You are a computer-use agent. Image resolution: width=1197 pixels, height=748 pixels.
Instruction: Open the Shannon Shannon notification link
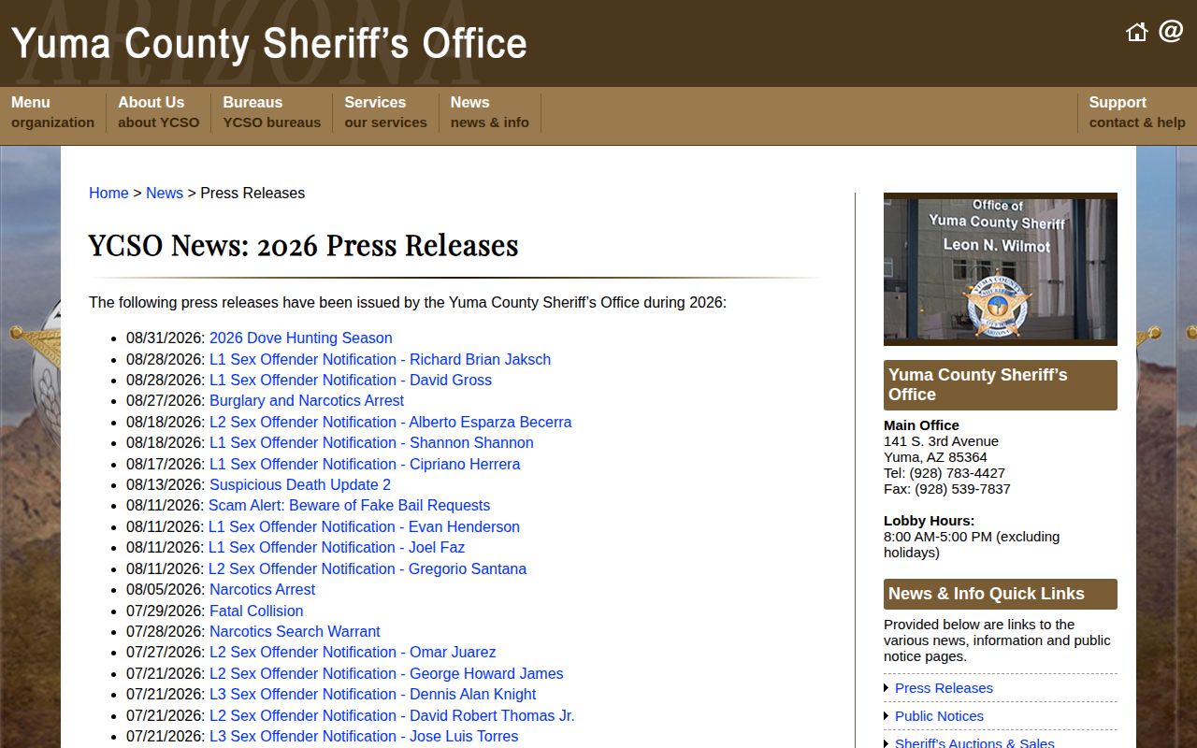[x=371, y=443]
